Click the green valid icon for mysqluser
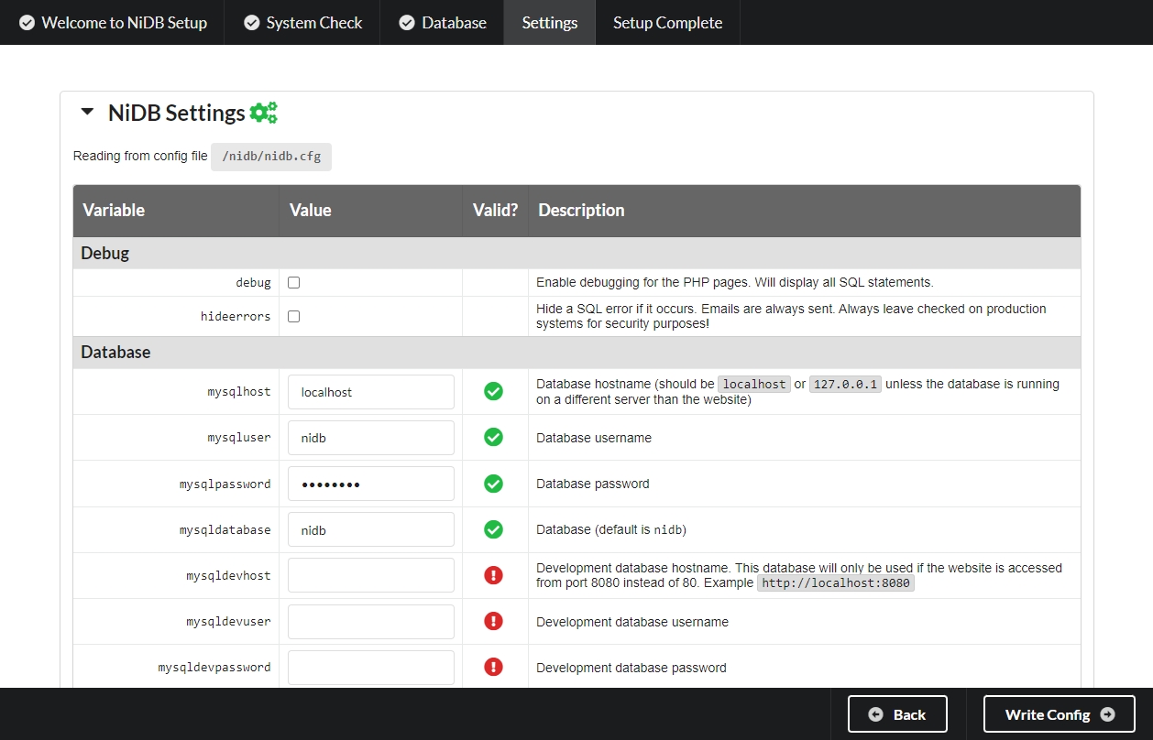Screen dimensions: 1153x740 tap(493, 438)
